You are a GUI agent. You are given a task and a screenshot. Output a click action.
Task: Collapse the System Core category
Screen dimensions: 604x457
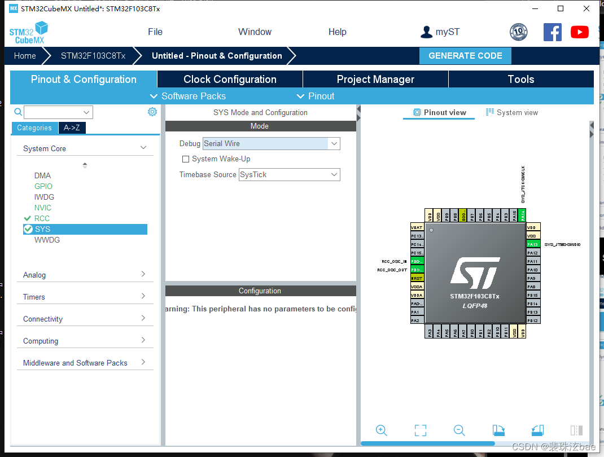[143, 148]
